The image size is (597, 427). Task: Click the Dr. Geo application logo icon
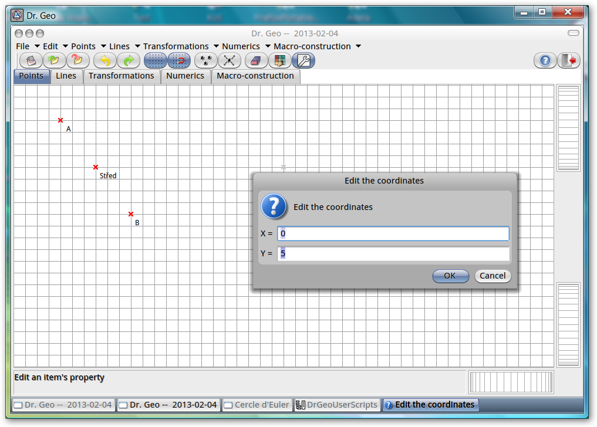(x=17, y=15)
